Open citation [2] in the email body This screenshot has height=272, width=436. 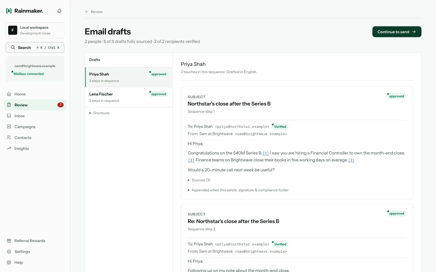tap(191, 160)
